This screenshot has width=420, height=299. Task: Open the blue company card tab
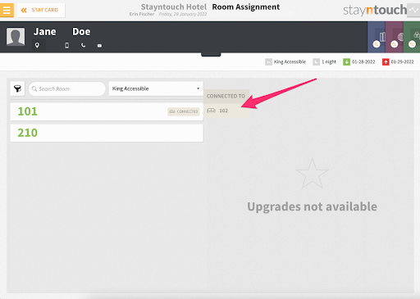[x=377, y=37]
